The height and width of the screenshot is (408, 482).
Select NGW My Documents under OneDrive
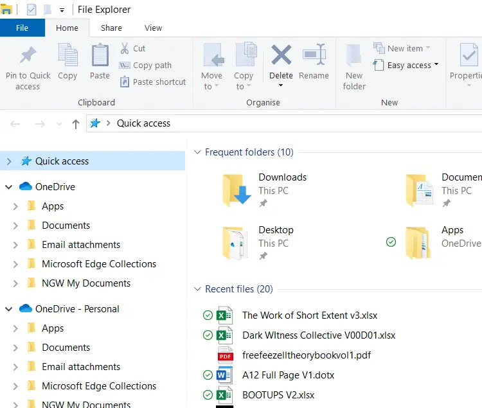[78, 283]
